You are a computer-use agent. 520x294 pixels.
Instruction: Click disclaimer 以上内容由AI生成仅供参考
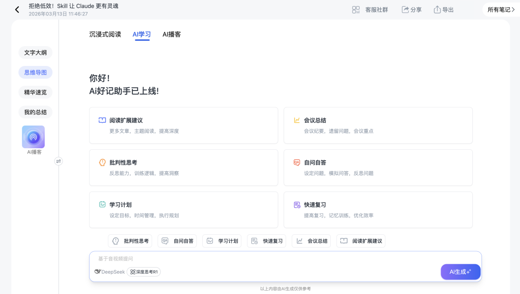tap(285, 289)
